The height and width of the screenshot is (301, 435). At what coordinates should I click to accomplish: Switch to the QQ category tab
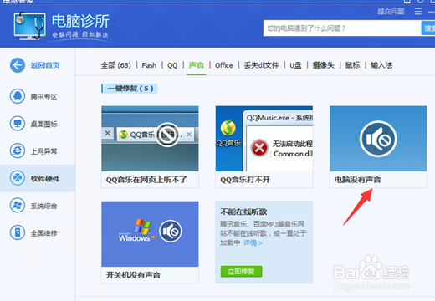[172, 65]
